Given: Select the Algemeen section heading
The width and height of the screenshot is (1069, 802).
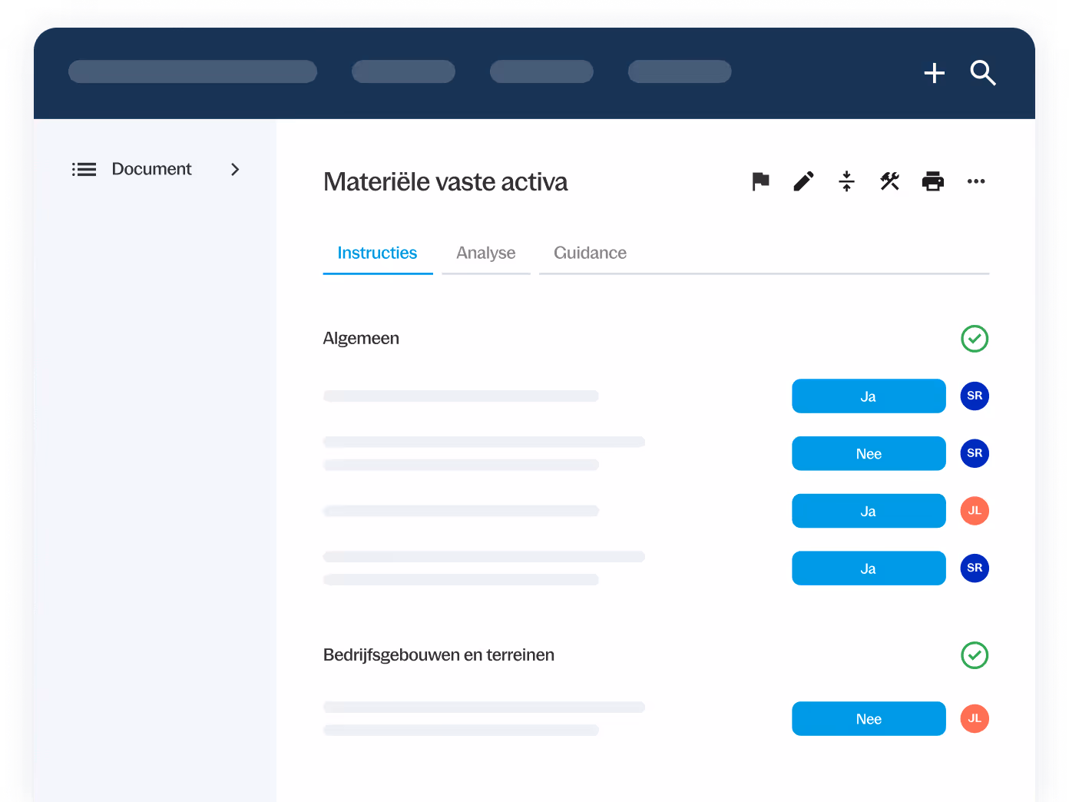Looking at the screenshot, I should coord(361,339).
